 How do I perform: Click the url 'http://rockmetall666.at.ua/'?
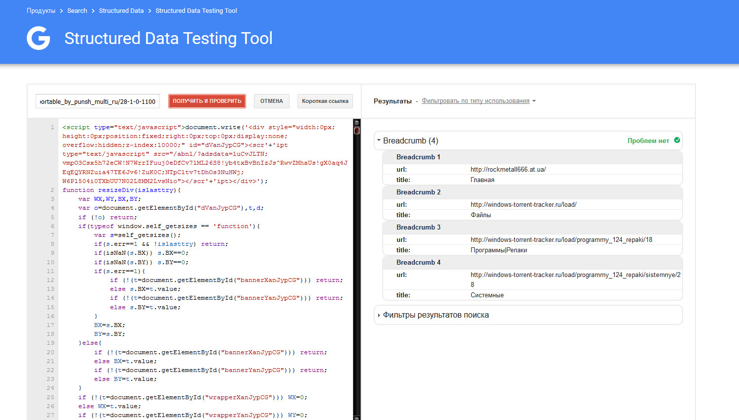(508, 169)
